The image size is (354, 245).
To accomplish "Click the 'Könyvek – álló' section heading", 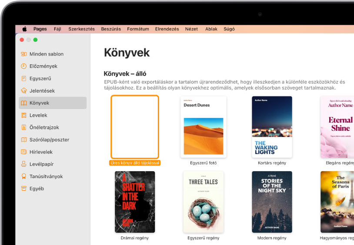I will click(125, 74).
